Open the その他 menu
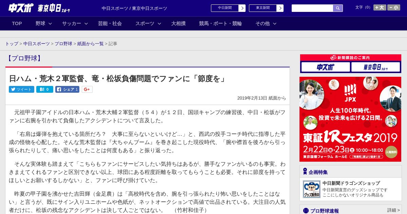The width and height of the screenshot is (407, 214). pos(263,23)
